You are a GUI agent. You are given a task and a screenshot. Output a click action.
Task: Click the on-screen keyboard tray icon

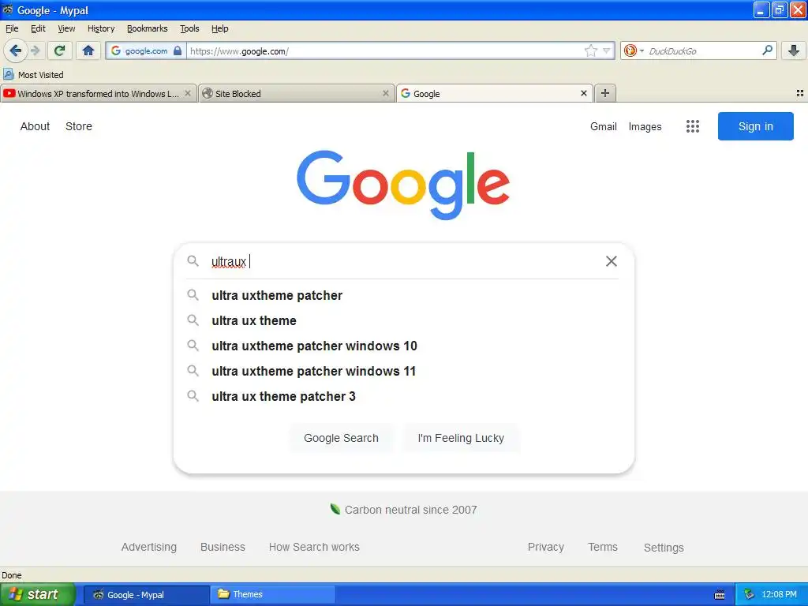tap(720, 595)
